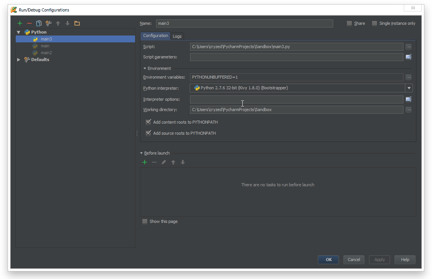Image resolution: width=432 pixels, height=279 pixels.
Task: Confirm with the OK button
Action: click(329, 260)
